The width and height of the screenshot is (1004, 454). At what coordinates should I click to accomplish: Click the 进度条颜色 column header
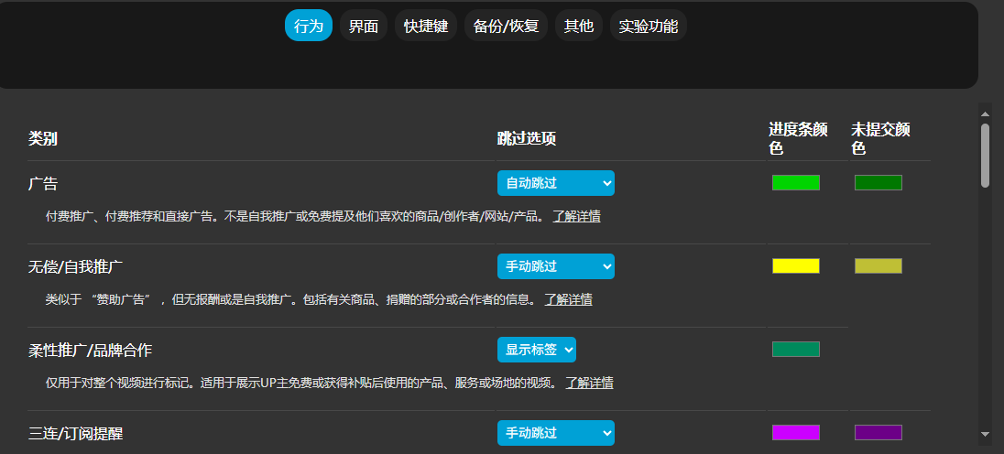tap(799, 139)
